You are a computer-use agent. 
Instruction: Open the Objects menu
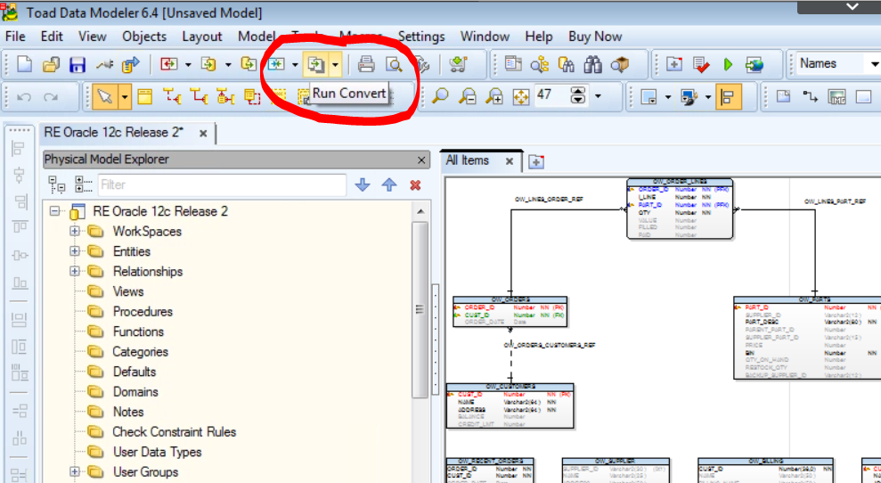144,37
